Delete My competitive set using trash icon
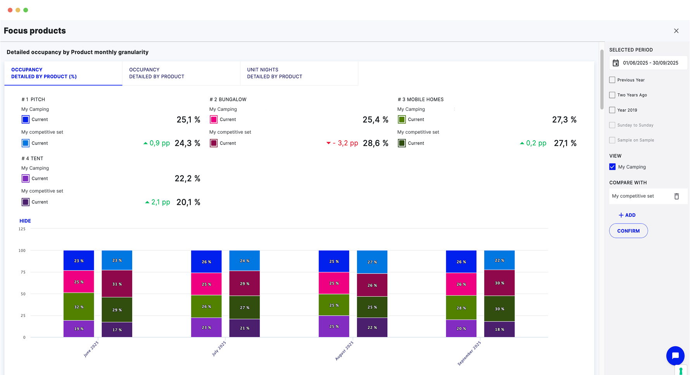Viewport: 690px width, 375px height. click(x=676, y=196)
